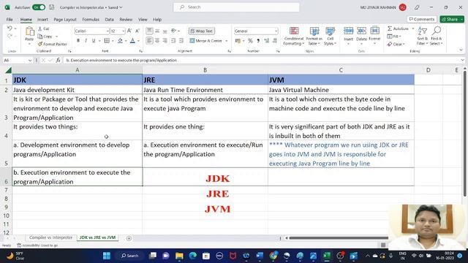Click the Clear eraser button
This screenshot has height=263, width=468.
point(396,44)
